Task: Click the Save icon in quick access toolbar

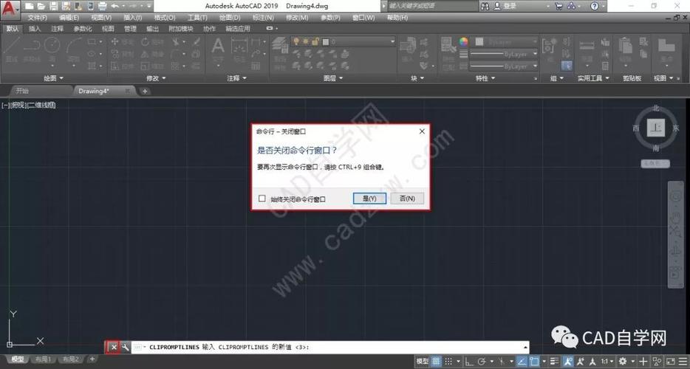Action: pos(53,6)
